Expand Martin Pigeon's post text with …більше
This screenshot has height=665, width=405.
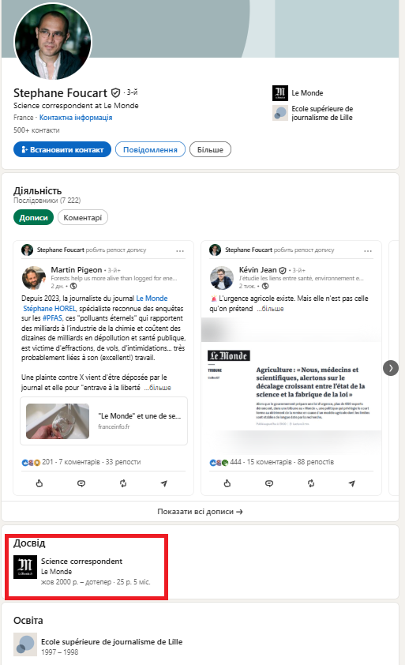(x=158, y=388)
